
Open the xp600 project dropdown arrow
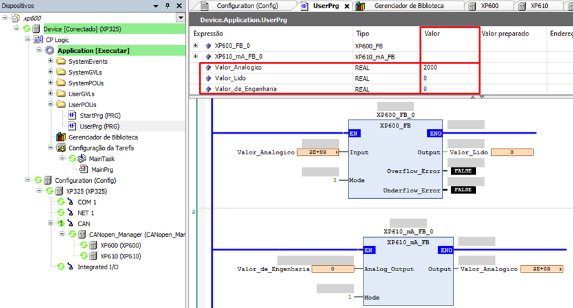[x=180, y=17]
